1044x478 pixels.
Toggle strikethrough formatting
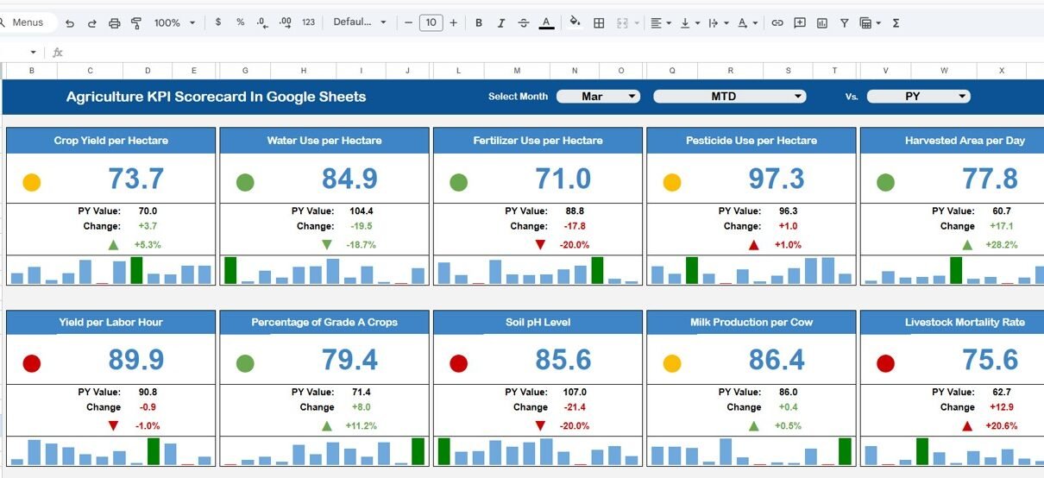(524, 23)
